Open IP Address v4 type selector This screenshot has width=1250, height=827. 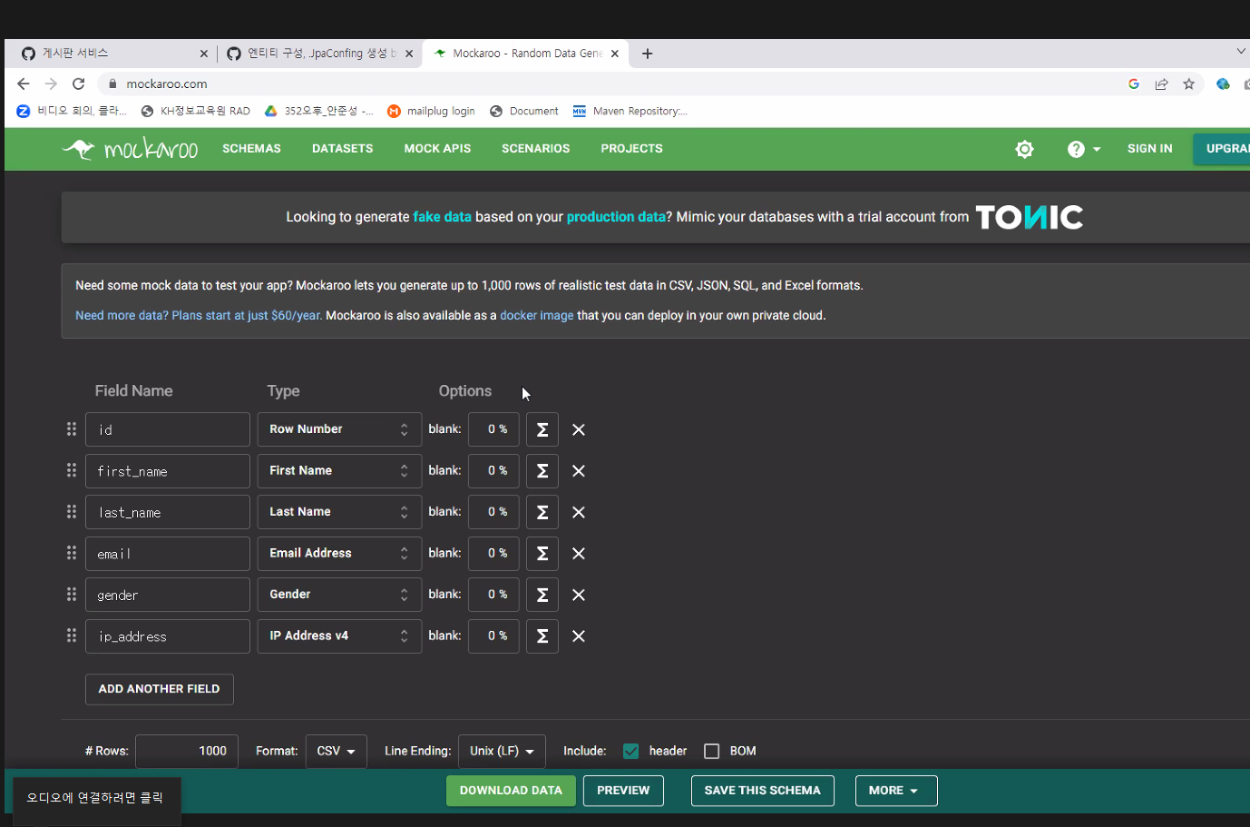point(339,636)
